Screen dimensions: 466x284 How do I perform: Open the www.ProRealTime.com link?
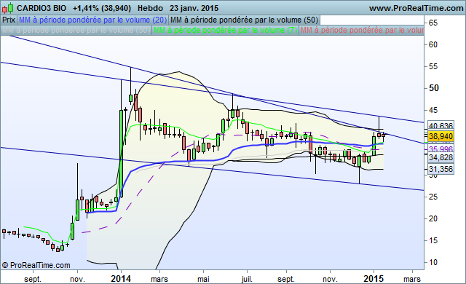tap(416, 8)
